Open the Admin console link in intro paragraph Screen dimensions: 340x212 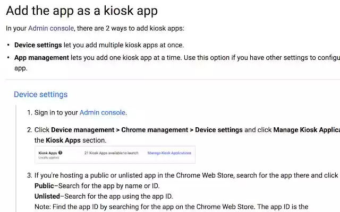click(x=50, y=28)
